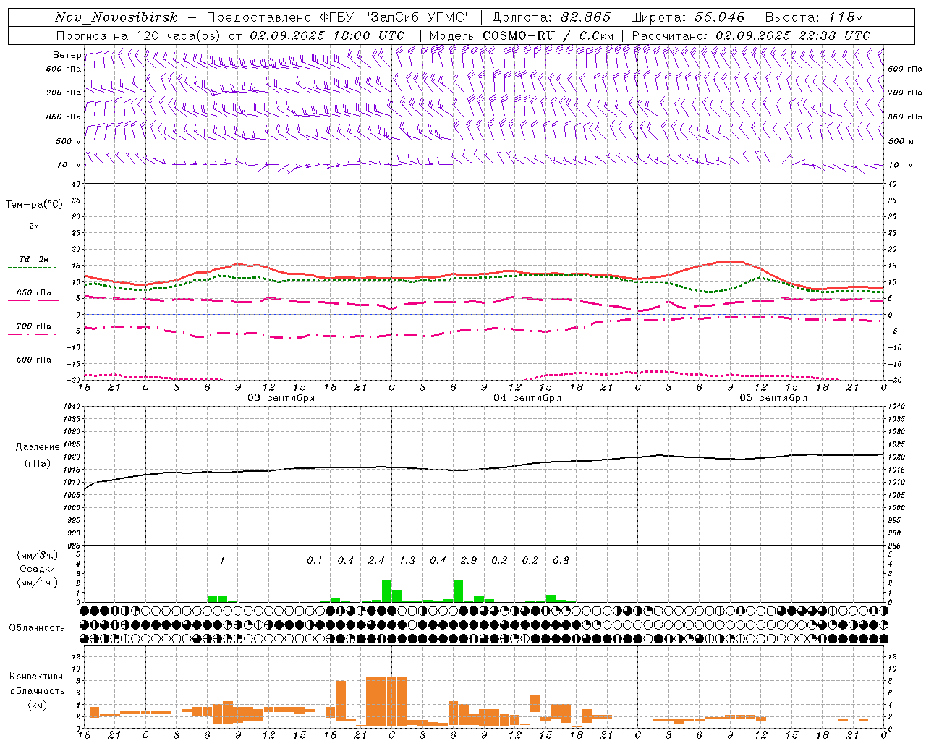Click the green precipitation bar below '2.9'
Screen dimensions: 926x741
pos(458,590)
